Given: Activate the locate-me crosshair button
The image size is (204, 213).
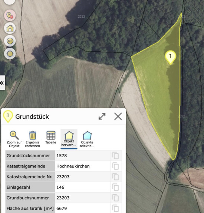Looking at the screenshot, I should click(10, 54).
